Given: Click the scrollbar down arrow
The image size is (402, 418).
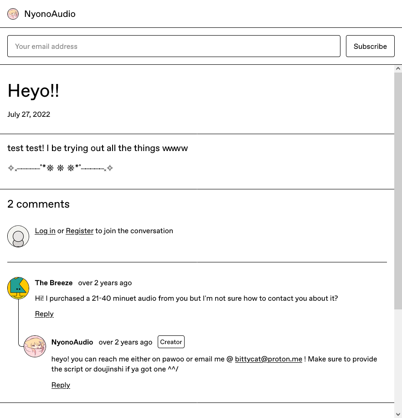Looking at the screenshot, I should (398, 414).
